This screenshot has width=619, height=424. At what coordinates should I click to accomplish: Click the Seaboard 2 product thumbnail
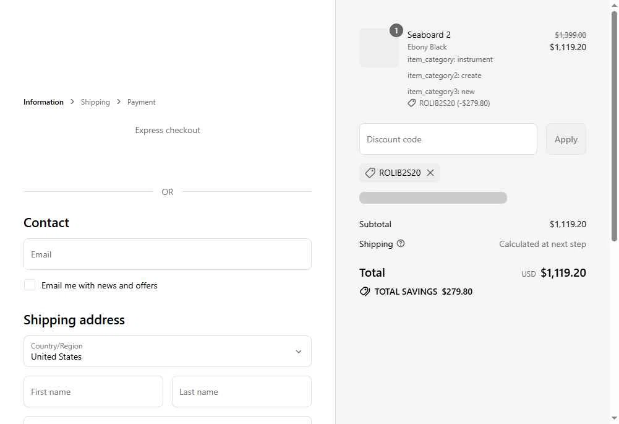click(379, 48)
